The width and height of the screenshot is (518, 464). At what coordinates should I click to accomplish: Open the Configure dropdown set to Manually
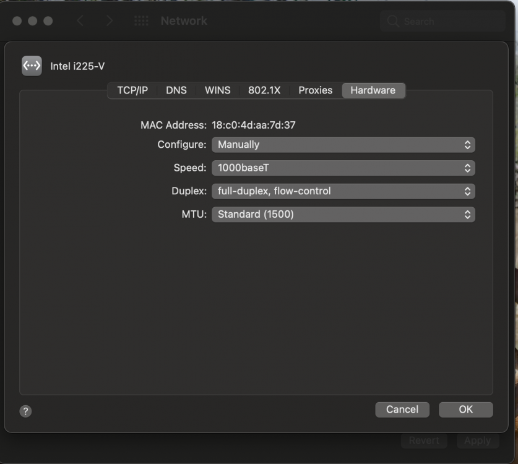coord(343,145)
